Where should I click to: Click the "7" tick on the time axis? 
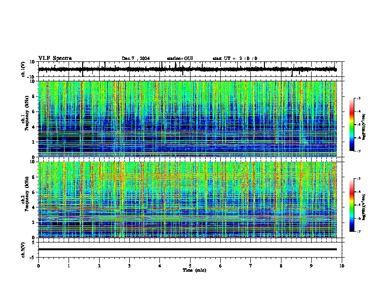pyautogui.click(x=251, y=266)
